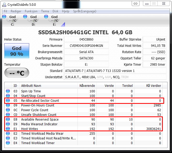The height and width of the screenshot is (153, 172).
Task: Click status orb for Timed Workload Timer
Action: pyautogui.click(x=8, y=143)
